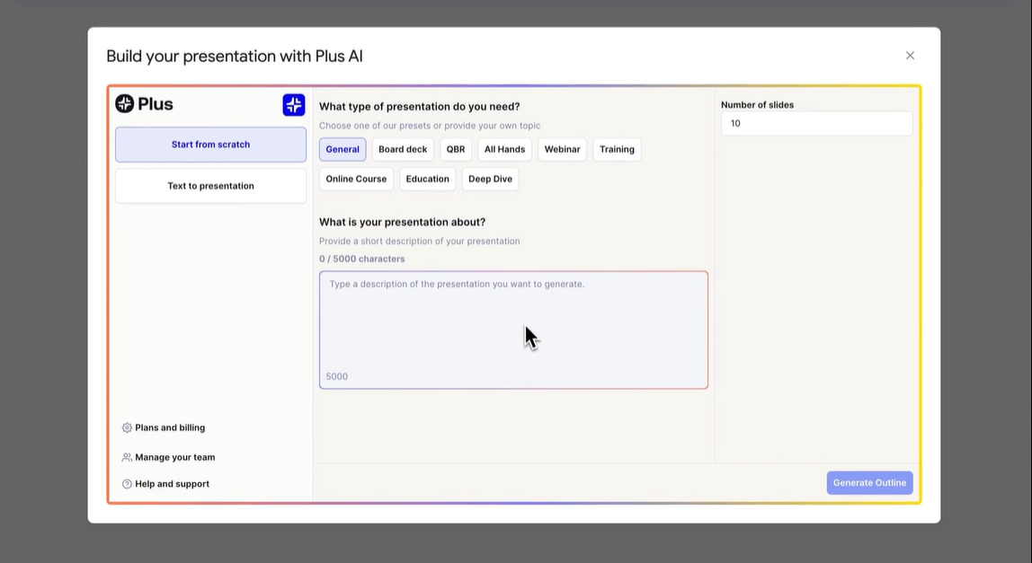Click the Manage your team people icon
The width and height of the screenshot is (1032, 563).
coord(127,457)
